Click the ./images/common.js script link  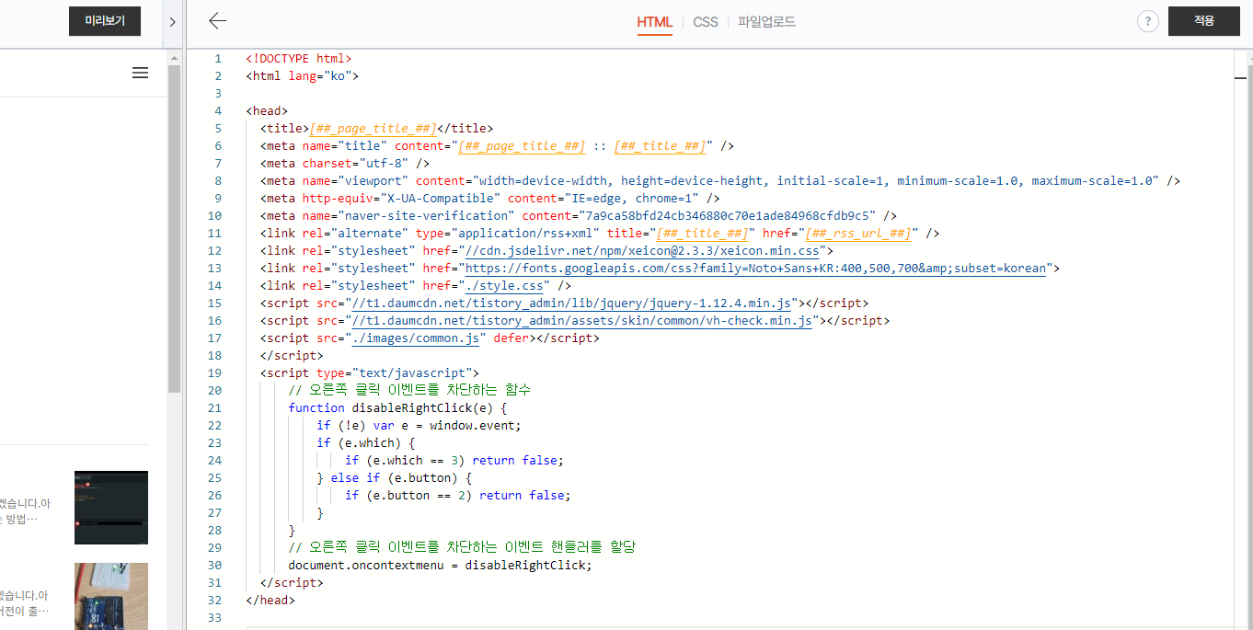pos(416,338)
